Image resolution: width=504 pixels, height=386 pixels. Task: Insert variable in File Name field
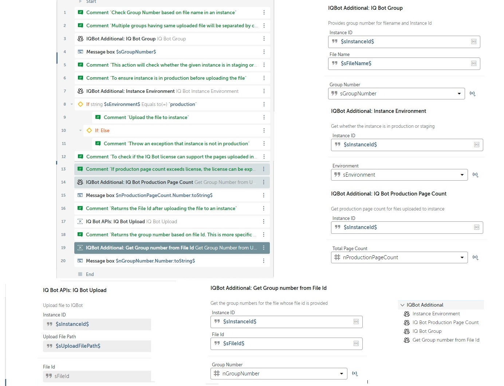(474, 63)
